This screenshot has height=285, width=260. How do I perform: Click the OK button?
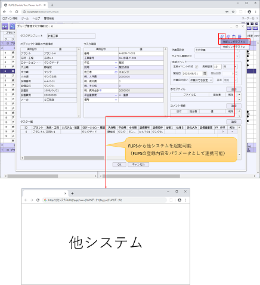coord(119,165)
